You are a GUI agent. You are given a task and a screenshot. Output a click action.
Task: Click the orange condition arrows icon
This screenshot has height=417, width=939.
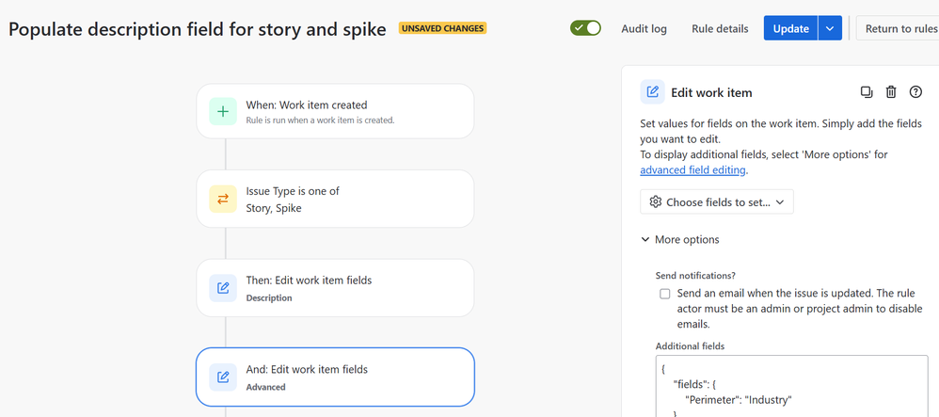(x=223, y=199)
